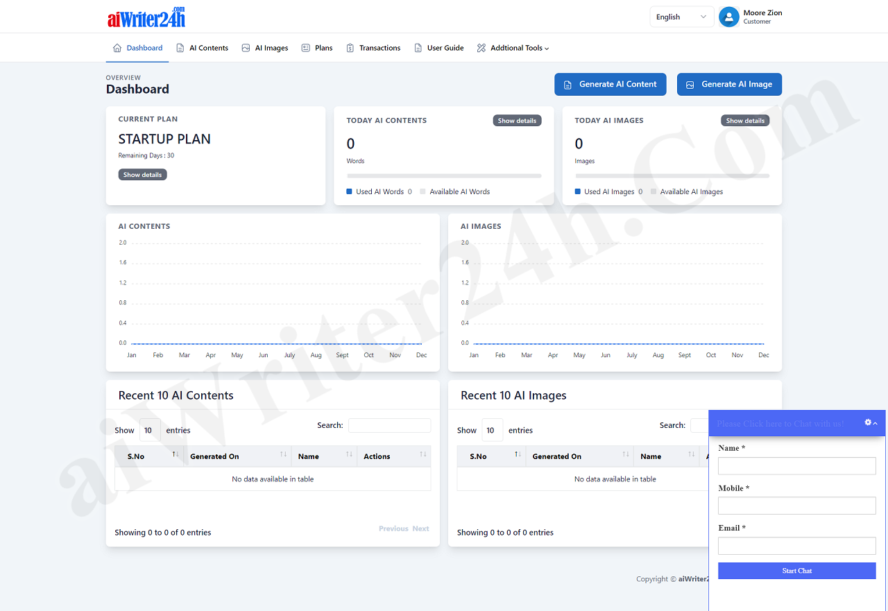
Task: Click the User Guide document icon
Action: tap(418, 48)
